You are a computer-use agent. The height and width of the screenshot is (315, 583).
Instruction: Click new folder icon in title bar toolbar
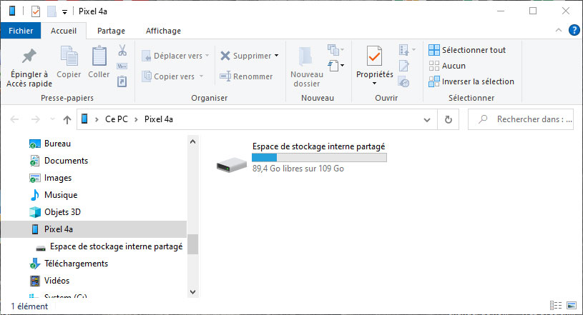[x=52, y=11]
